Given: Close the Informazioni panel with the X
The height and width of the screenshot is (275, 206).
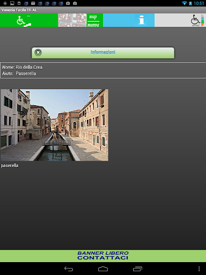Looking at the screenshot, I should pos(38,53).
